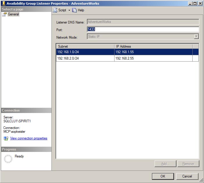The height and width of the screenshot is (183, 204).
Task: Expand the Network Mode dropdown
Action: [196, 37]
